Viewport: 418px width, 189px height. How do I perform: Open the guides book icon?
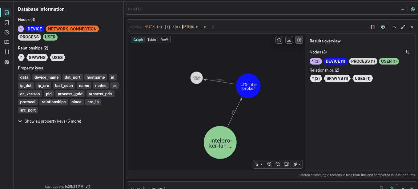(x=7, y=42)
